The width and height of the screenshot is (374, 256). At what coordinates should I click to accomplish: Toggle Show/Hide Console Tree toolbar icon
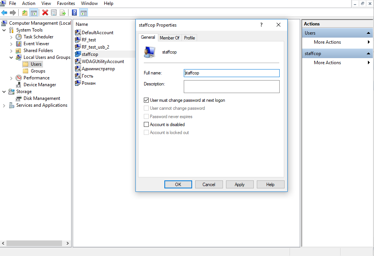33,13
